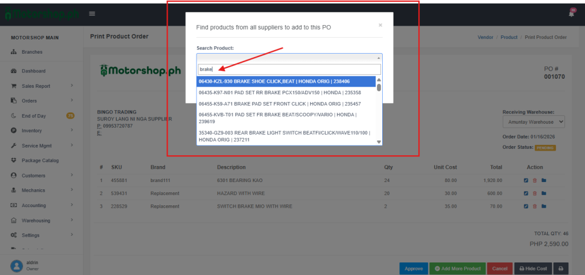The image size is (585, 275).
Task: Click the user avatar icon for aldrin
Action: click(x=17, y=265)
